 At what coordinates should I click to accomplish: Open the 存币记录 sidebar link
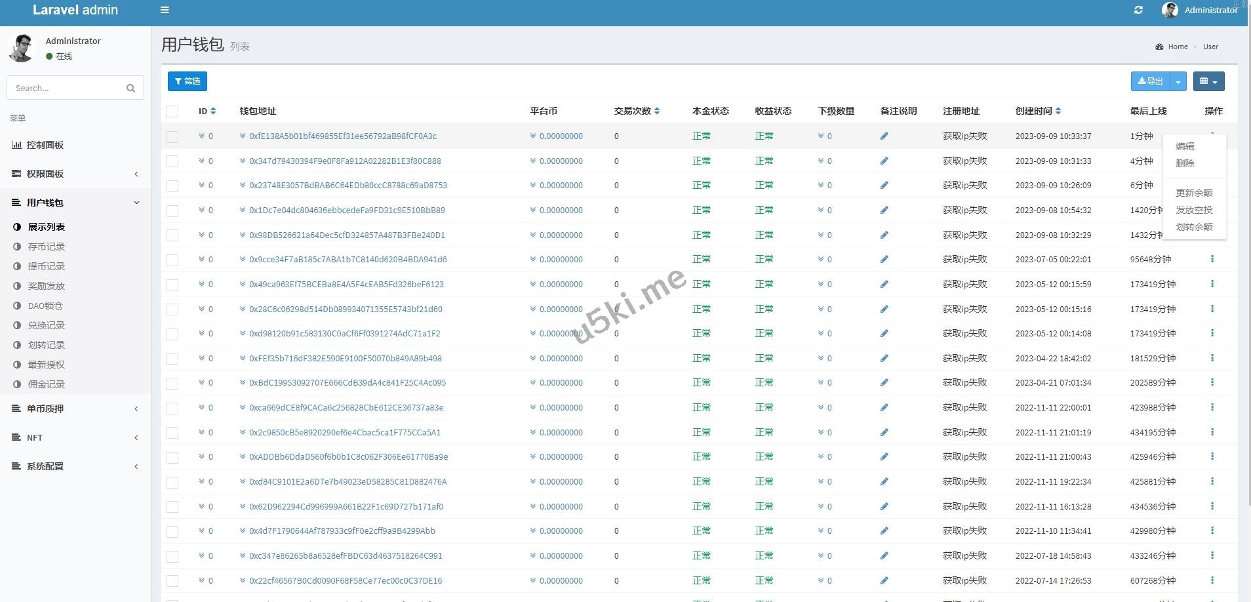pos(47,247)
